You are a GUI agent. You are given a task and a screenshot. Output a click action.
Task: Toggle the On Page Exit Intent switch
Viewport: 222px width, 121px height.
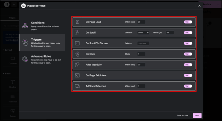188,75
